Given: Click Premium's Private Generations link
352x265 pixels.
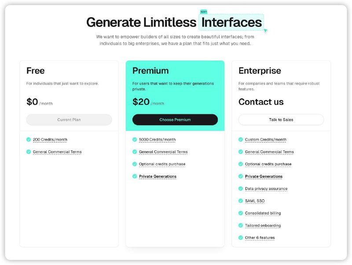Looking at the screenshot, I should click(158, 176).
